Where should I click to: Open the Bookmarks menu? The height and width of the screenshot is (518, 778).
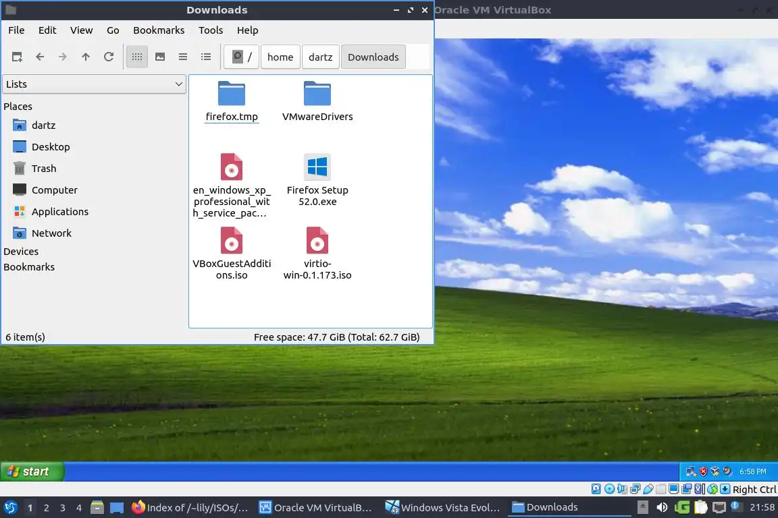(x=159, y=30)
